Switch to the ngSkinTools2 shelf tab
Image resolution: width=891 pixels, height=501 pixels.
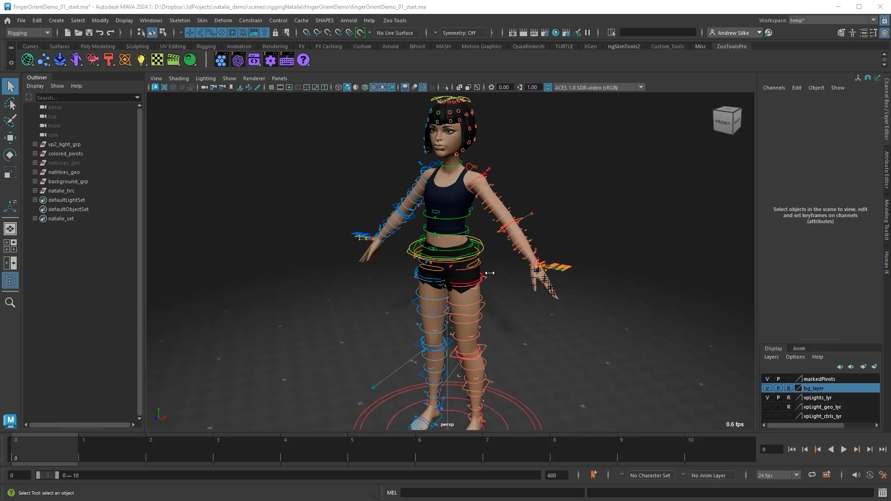pos(623,46)
